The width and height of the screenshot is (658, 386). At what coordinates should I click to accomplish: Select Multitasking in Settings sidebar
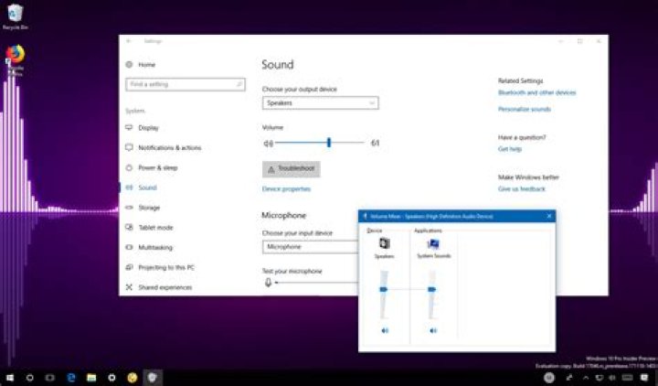(155, 247)
